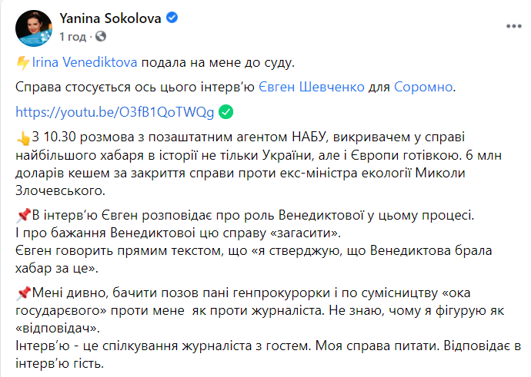
Task: Click the text 'подала на мене до суду'
Action: tap(218, 63)
